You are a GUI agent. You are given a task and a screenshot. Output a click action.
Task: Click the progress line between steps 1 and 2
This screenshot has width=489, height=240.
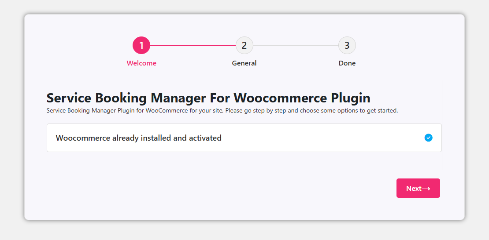click(193, 45)
